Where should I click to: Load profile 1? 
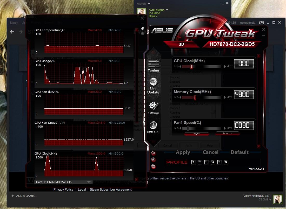[194, 162]
